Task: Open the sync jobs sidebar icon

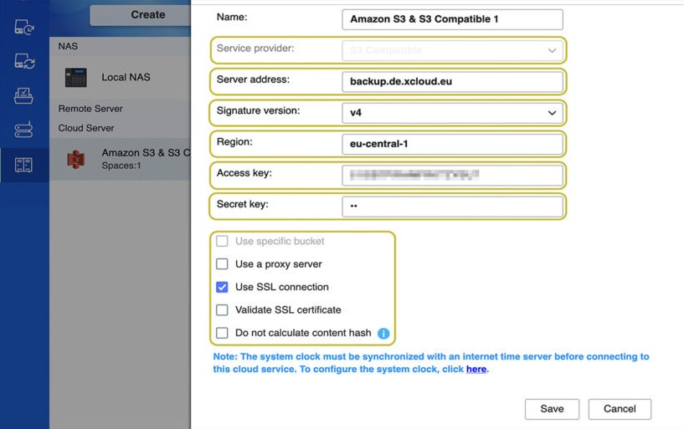Action: point(24,61)
